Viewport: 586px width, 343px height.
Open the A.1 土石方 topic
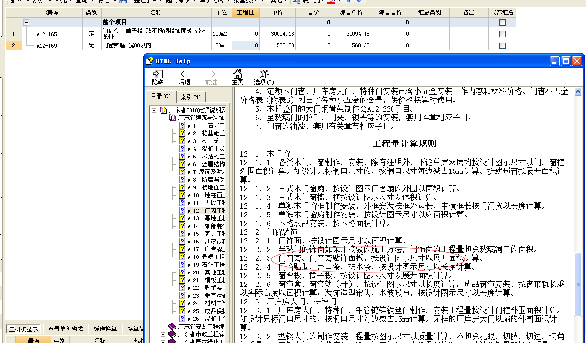[x=205, y=126]
